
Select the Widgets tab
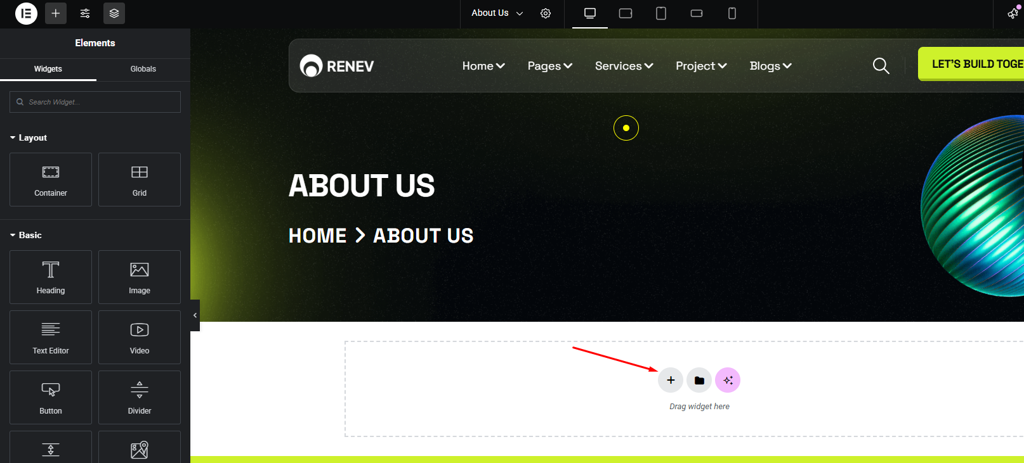(x=48, y=69)
